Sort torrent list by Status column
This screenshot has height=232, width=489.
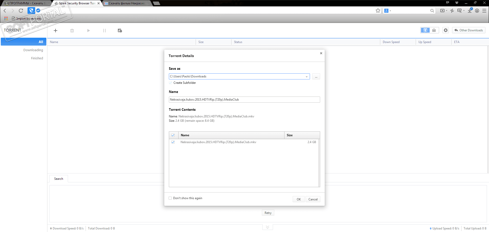click(306, 42)
